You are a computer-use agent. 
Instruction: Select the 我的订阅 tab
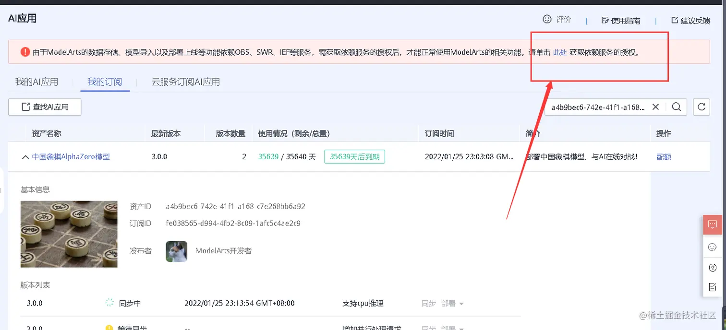(105, 82)
